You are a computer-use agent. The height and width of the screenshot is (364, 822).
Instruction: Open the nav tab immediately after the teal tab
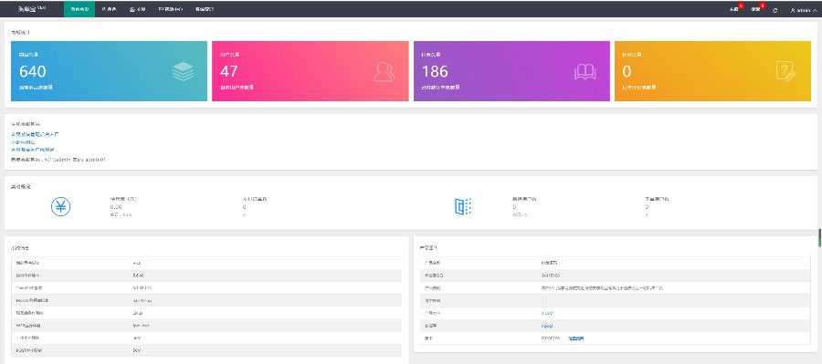tap(109, 9)
